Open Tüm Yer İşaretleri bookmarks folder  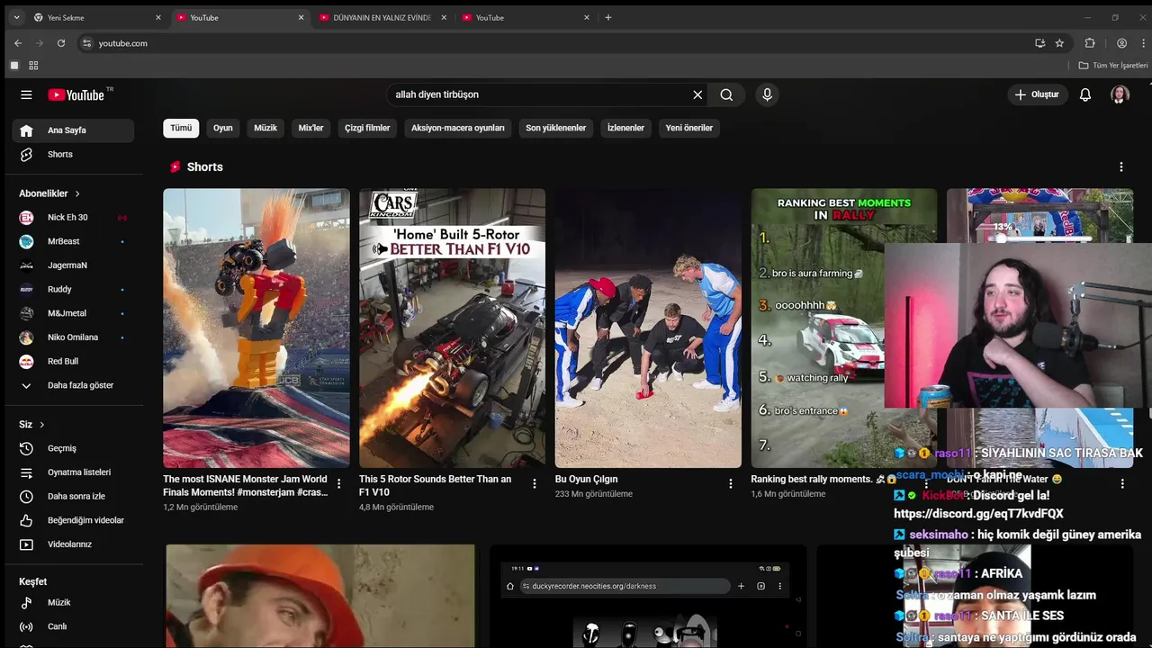(1113, 66)
